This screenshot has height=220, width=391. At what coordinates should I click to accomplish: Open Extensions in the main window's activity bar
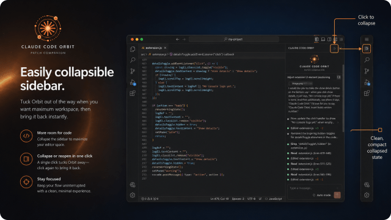(133, 94)
